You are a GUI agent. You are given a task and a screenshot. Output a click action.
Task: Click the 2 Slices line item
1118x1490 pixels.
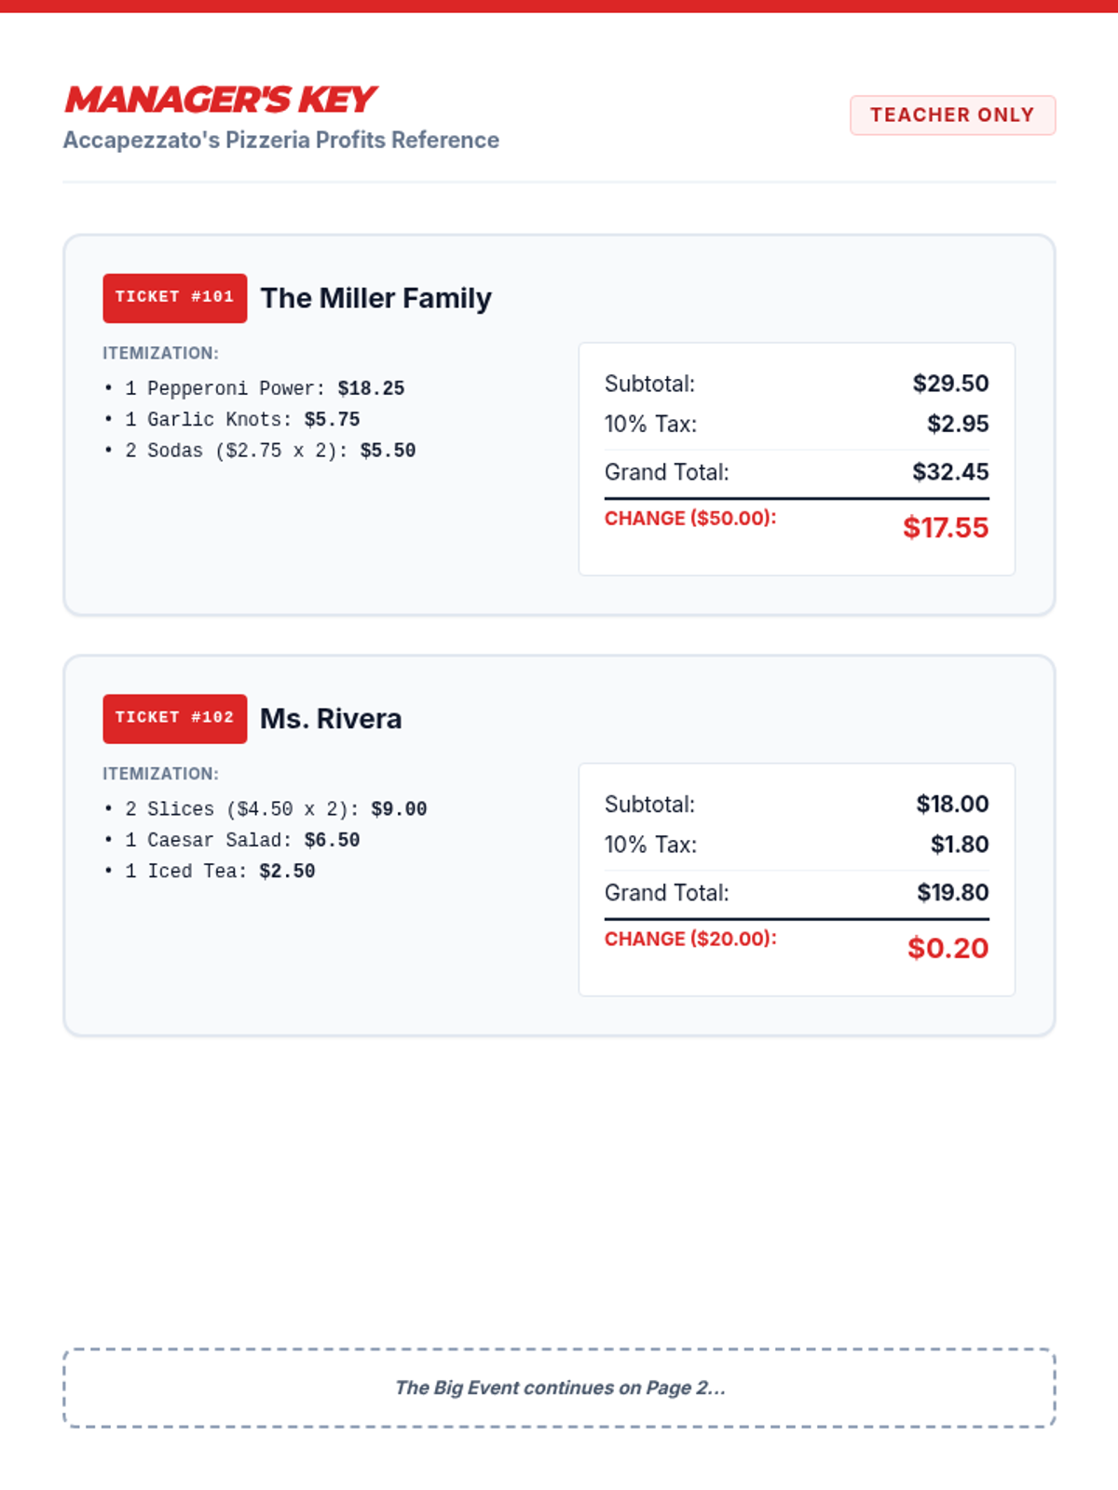click(266, 809)
